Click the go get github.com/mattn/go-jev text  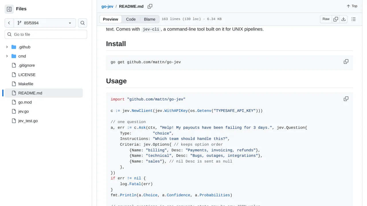tap(146, 62)
